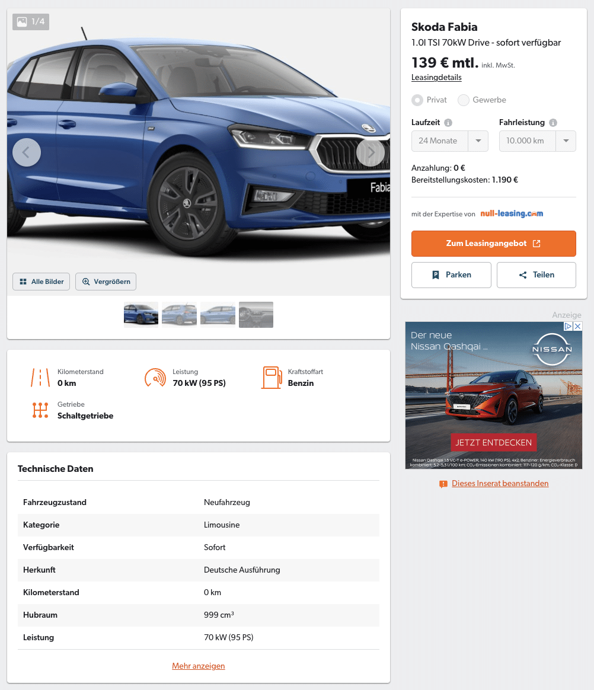594x690 pixels.
Task: Open the Laufzeit 24 Monate dropdown
Action: point(450,141)
